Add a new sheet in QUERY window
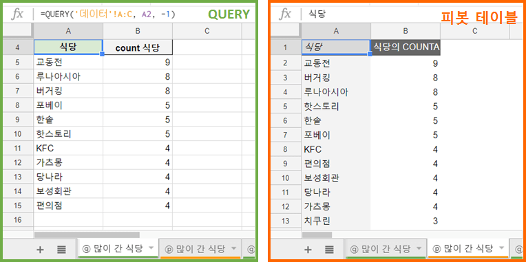Screen dimensions: 526x262 click(x=40, y=249)
